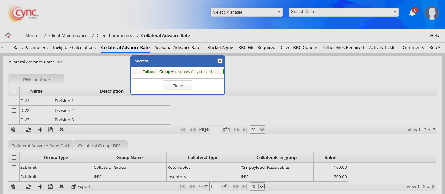Delete selected division using trash icon
This screenshot has height=194, width=445.
point(13,130)
